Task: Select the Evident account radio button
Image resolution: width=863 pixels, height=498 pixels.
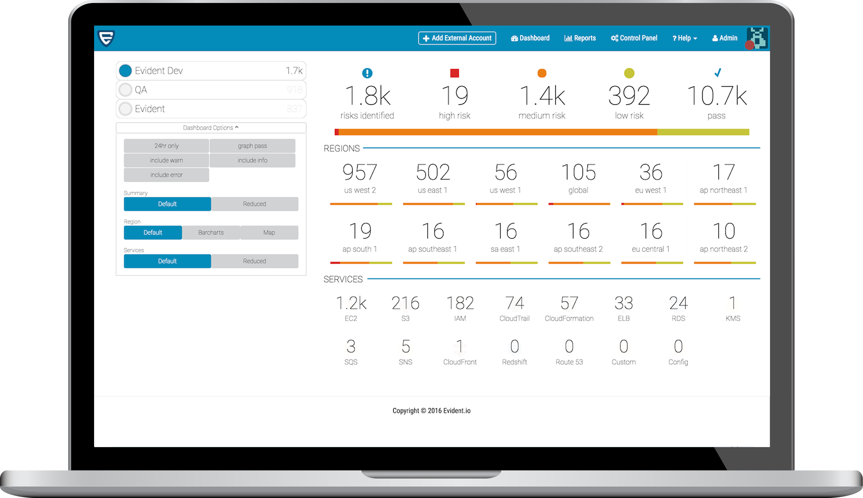Action: coord(125,109)
